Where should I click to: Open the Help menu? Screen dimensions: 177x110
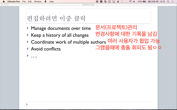[x=51, y=1]
